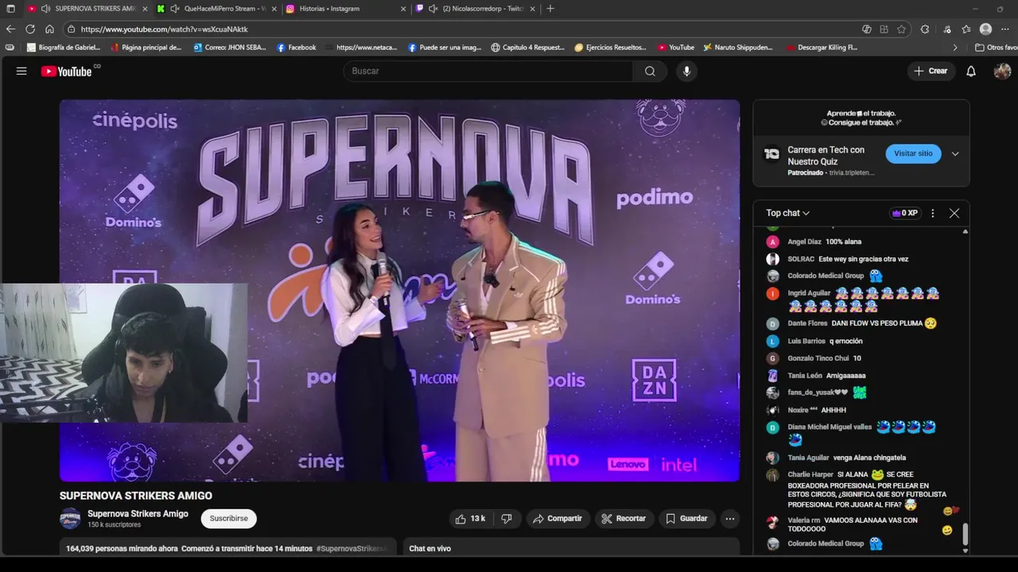
Task: Dislike the video with thumbs down
Action: (506, 519)
